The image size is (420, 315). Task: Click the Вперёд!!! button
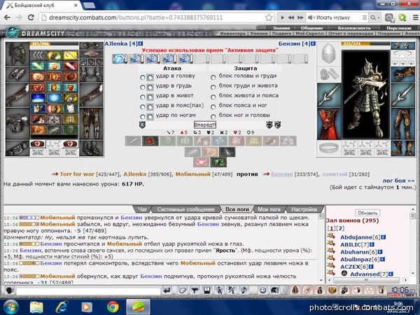pos(205,125)
